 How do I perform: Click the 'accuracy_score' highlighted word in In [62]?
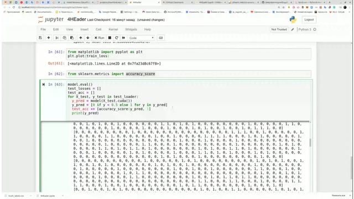pos(140,74)
